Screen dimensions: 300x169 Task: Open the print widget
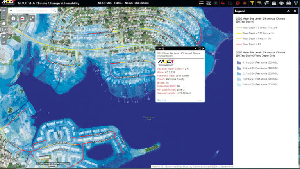[x=289, y=3]
